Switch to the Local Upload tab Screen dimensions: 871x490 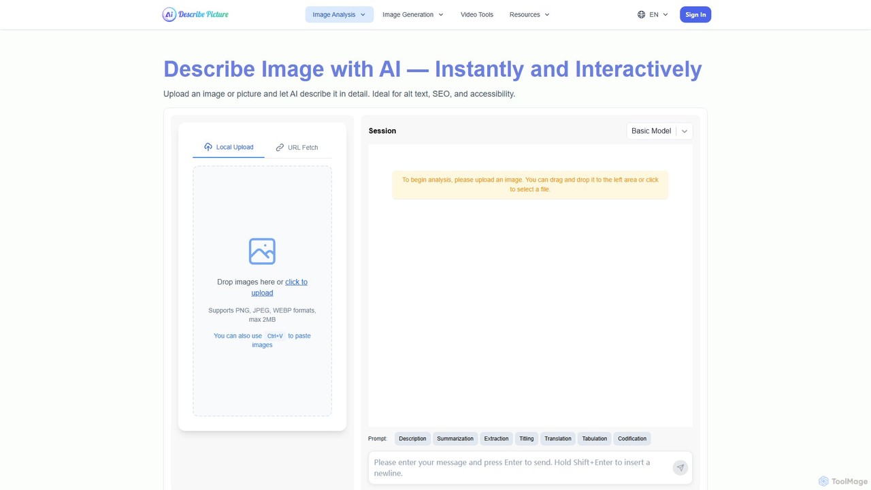click(229, 147)
